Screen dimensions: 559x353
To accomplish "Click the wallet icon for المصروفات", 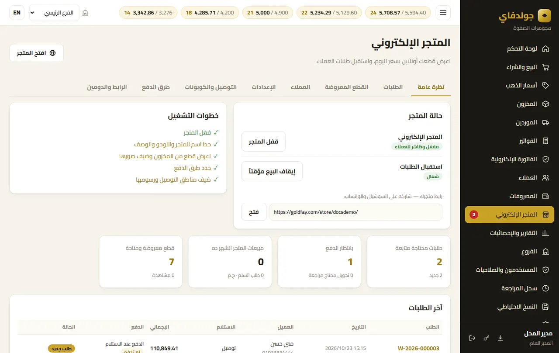I will (x=545, y=196).
